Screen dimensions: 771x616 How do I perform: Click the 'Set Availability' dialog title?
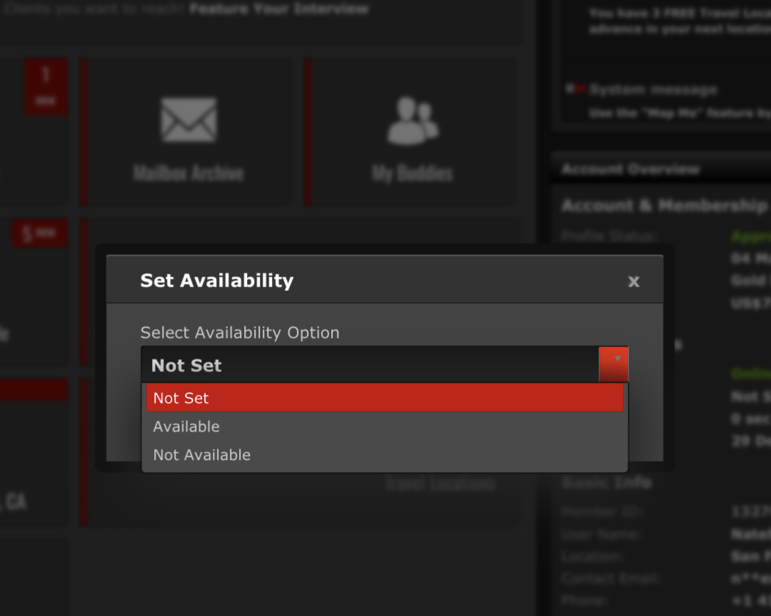coord(216,280)
